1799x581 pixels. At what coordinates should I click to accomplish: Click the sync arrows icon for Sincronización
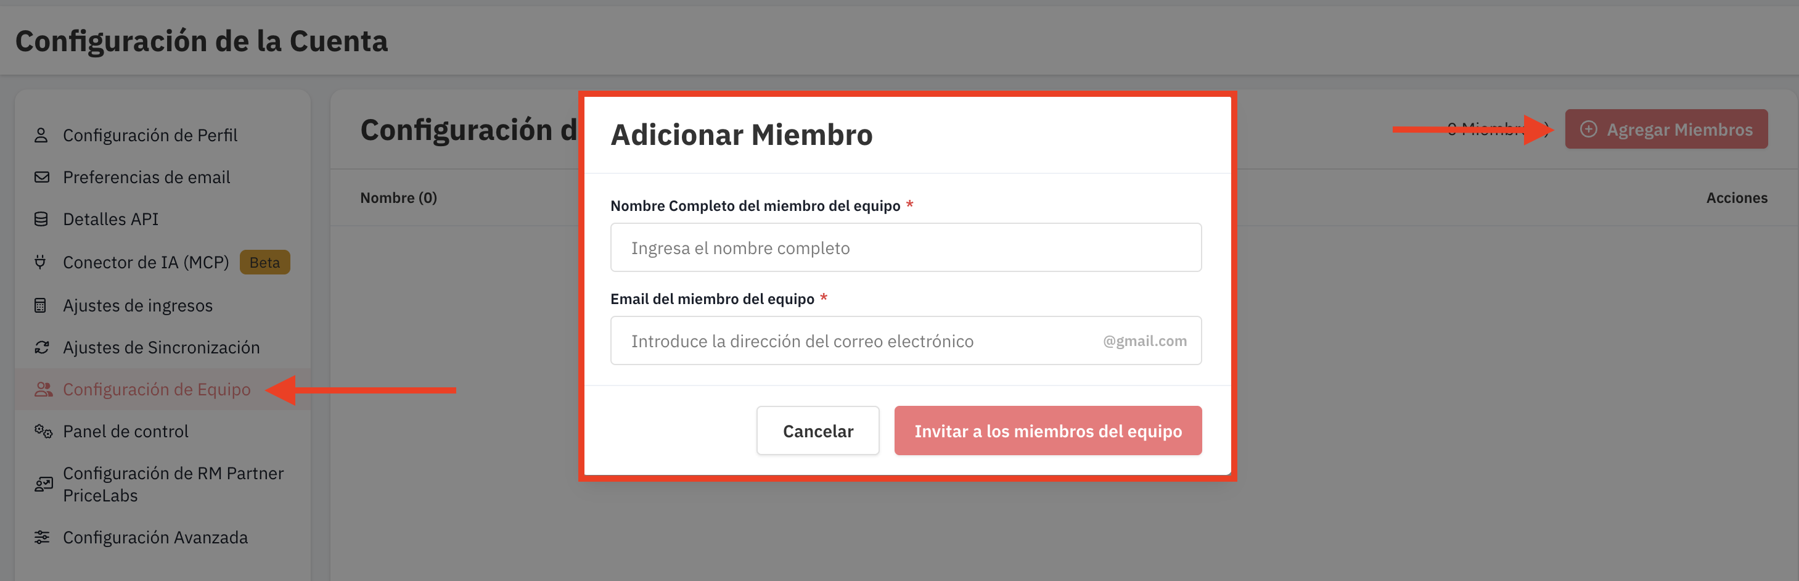tap(42, 347)
